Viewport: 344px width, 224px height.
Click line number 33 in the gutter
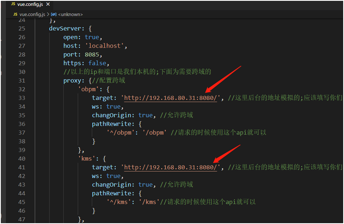tap(22, 98)
